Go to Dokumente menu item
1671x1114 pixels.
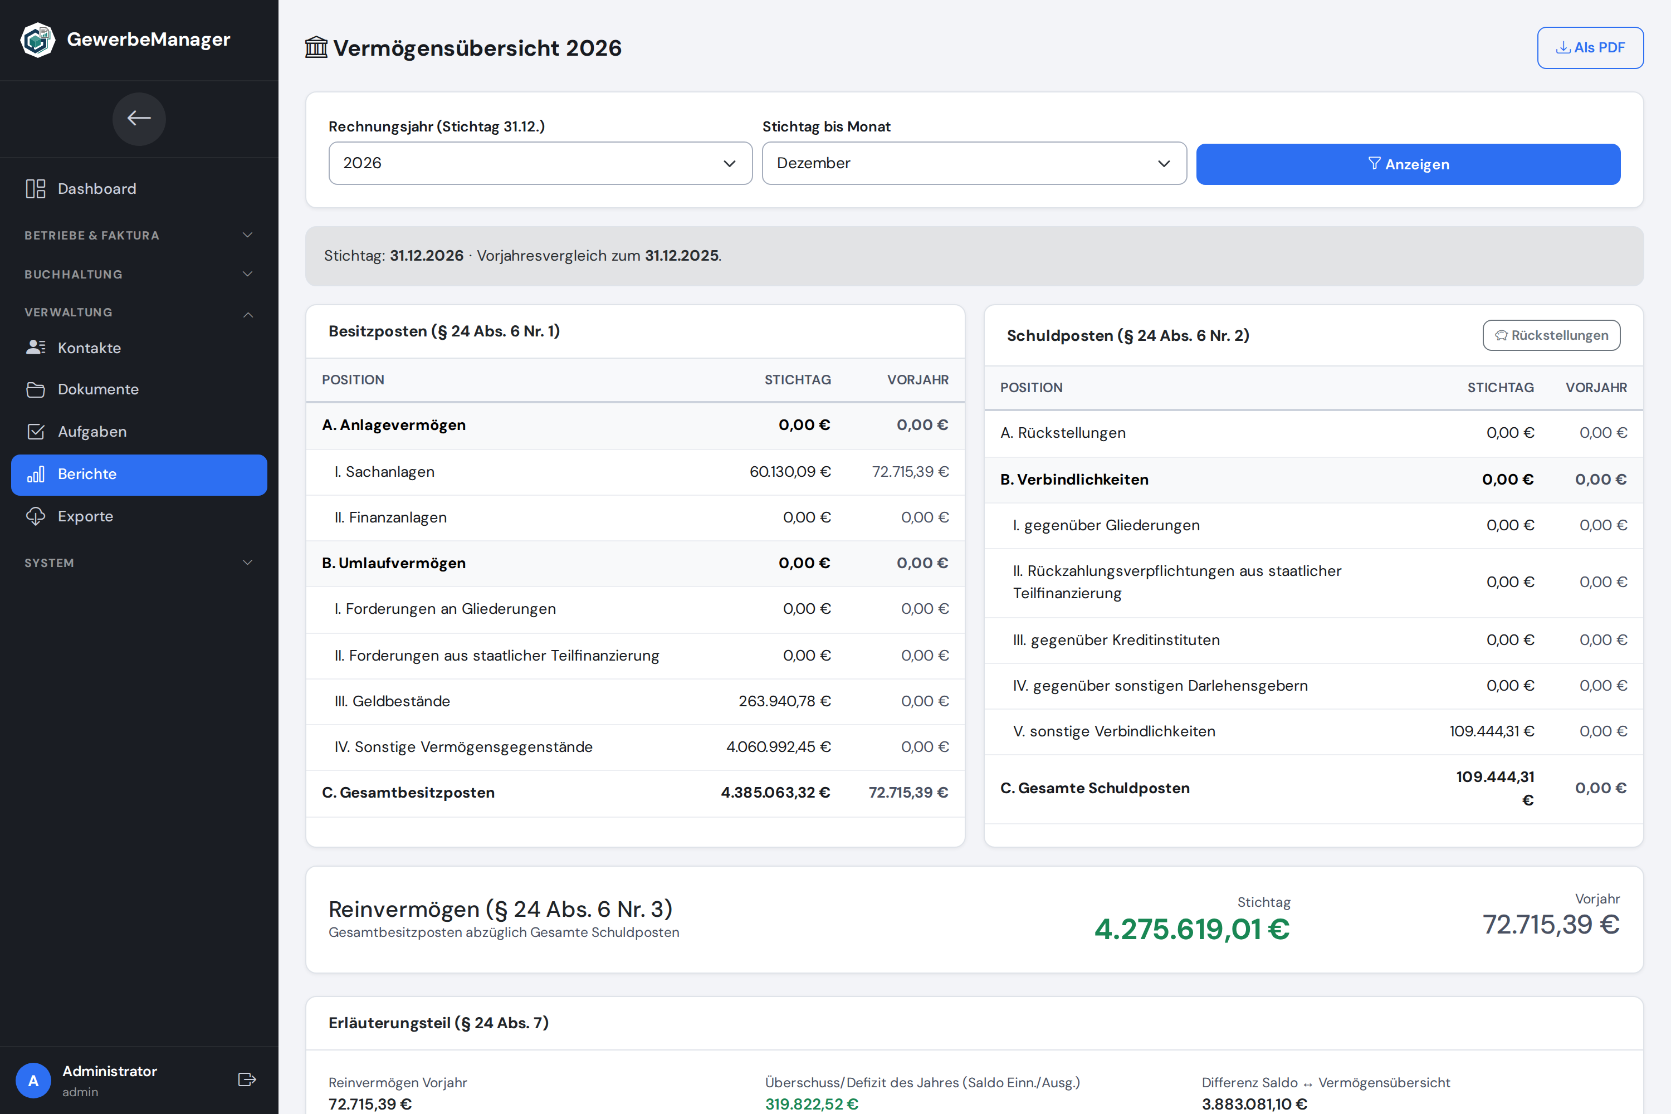139,389
